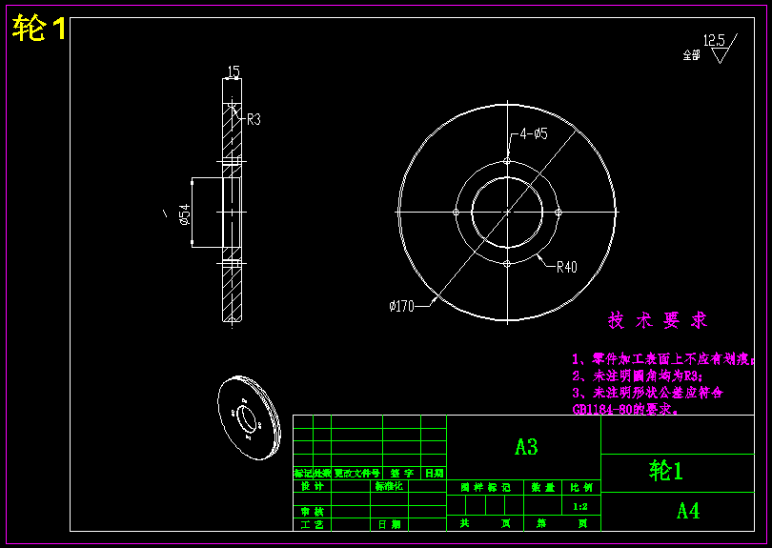Viewport: 772px width, 548px height.
Task: Select the 更改文件号 header cell
Action: [357, 473]
